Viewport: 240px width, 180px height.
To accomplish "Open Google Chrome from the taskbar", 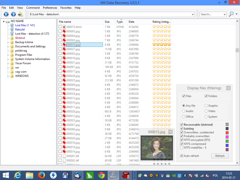I will coord(101,175).
